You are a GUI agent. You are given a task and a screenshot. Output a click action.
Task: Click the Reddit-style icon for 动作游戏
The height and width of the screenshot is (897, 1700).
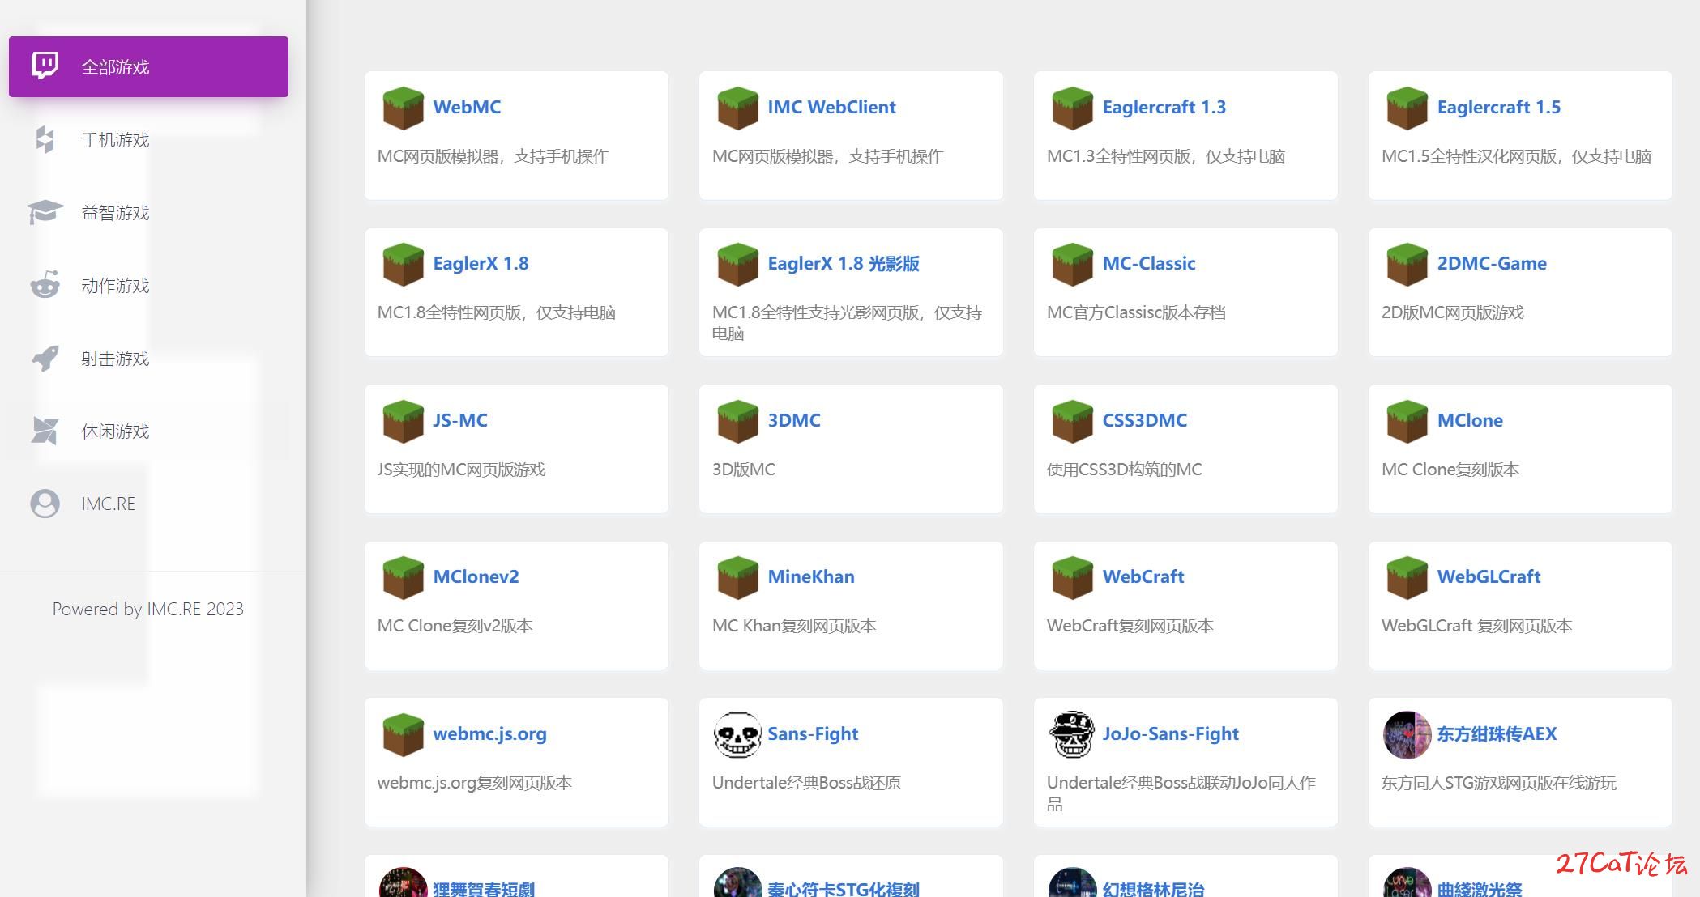(45, 285)
